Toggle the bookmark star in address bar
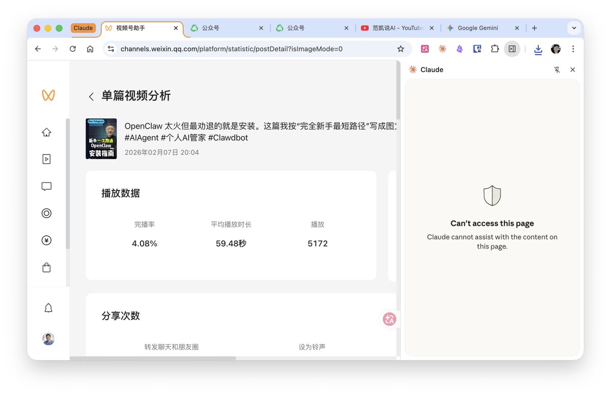 400,48
